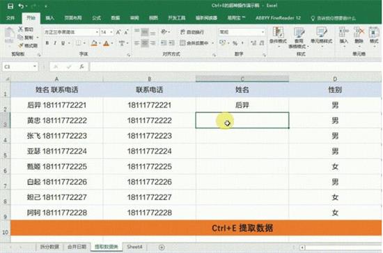This screenshot has height=253, width=383.
Task: Open the Data ribbon tab
Action: point(116,18)
